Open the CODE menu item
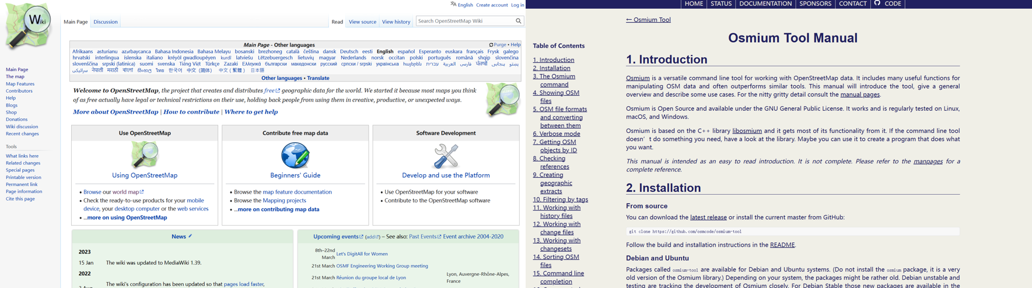Screen dimensions: 1032x288 pos(893,3)
